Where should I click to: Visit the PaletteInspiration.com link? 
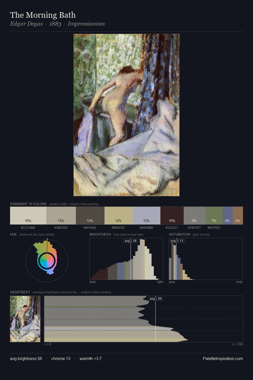(x=223, y=358)
